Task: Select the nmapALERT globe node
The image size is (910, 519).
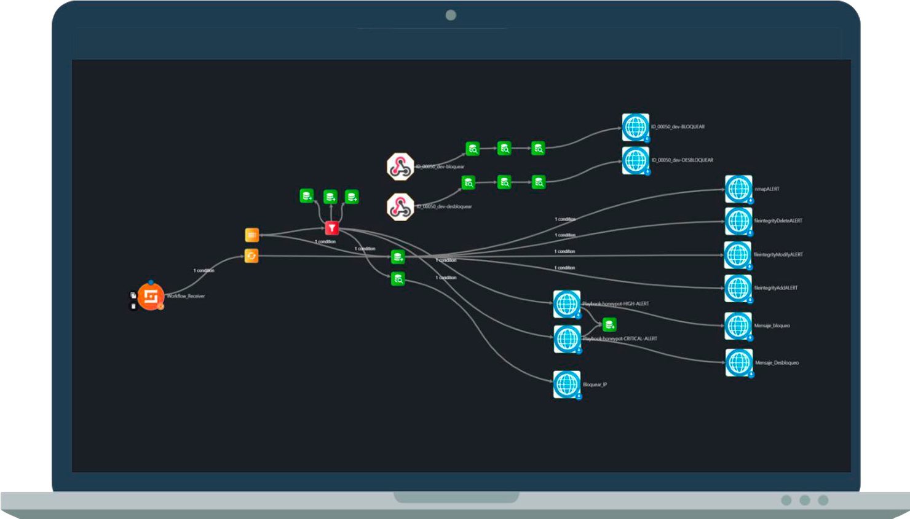Action: tap(738, 189)
